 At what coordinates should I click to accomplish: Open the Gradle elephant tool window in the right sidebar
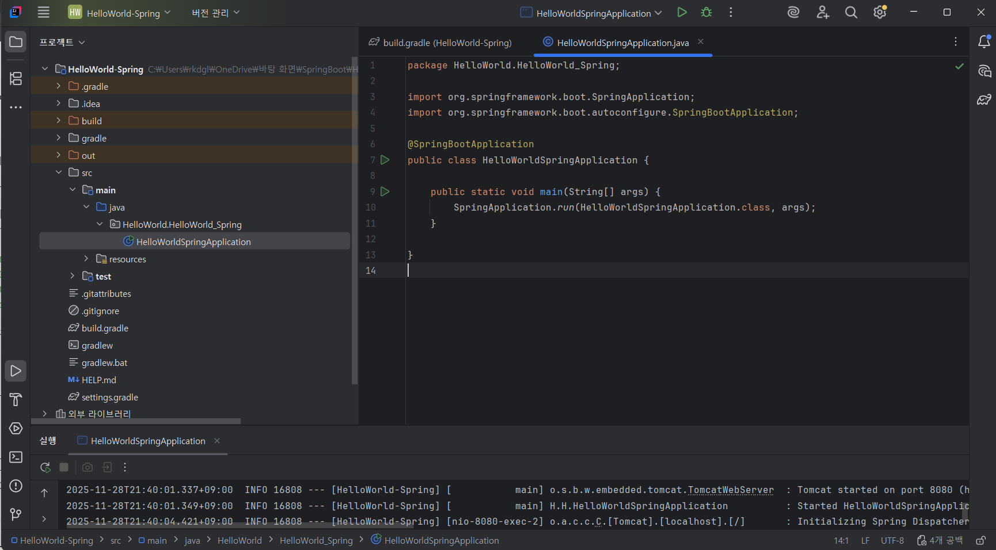pos(984,100)
